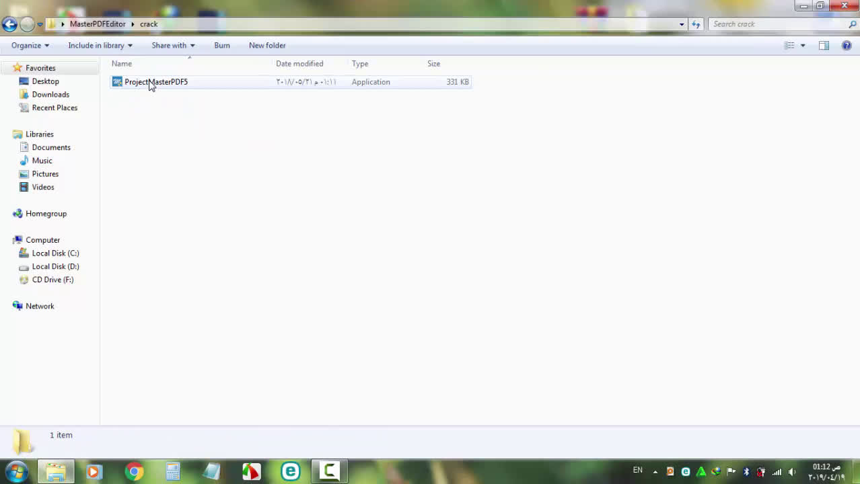Create a New folder
Image resolution: width=860 pixels, height=484 pixels.
click(267, 46)
